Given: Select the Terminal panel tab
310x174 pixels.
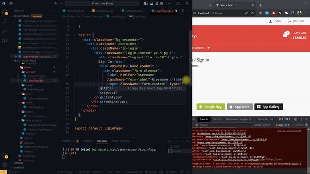Looking at the screenshot, I should point(102,141).
